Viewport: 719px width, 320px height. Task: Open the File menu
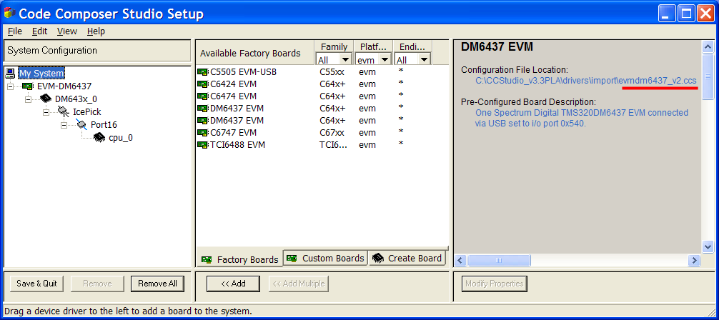pos(15,31)
